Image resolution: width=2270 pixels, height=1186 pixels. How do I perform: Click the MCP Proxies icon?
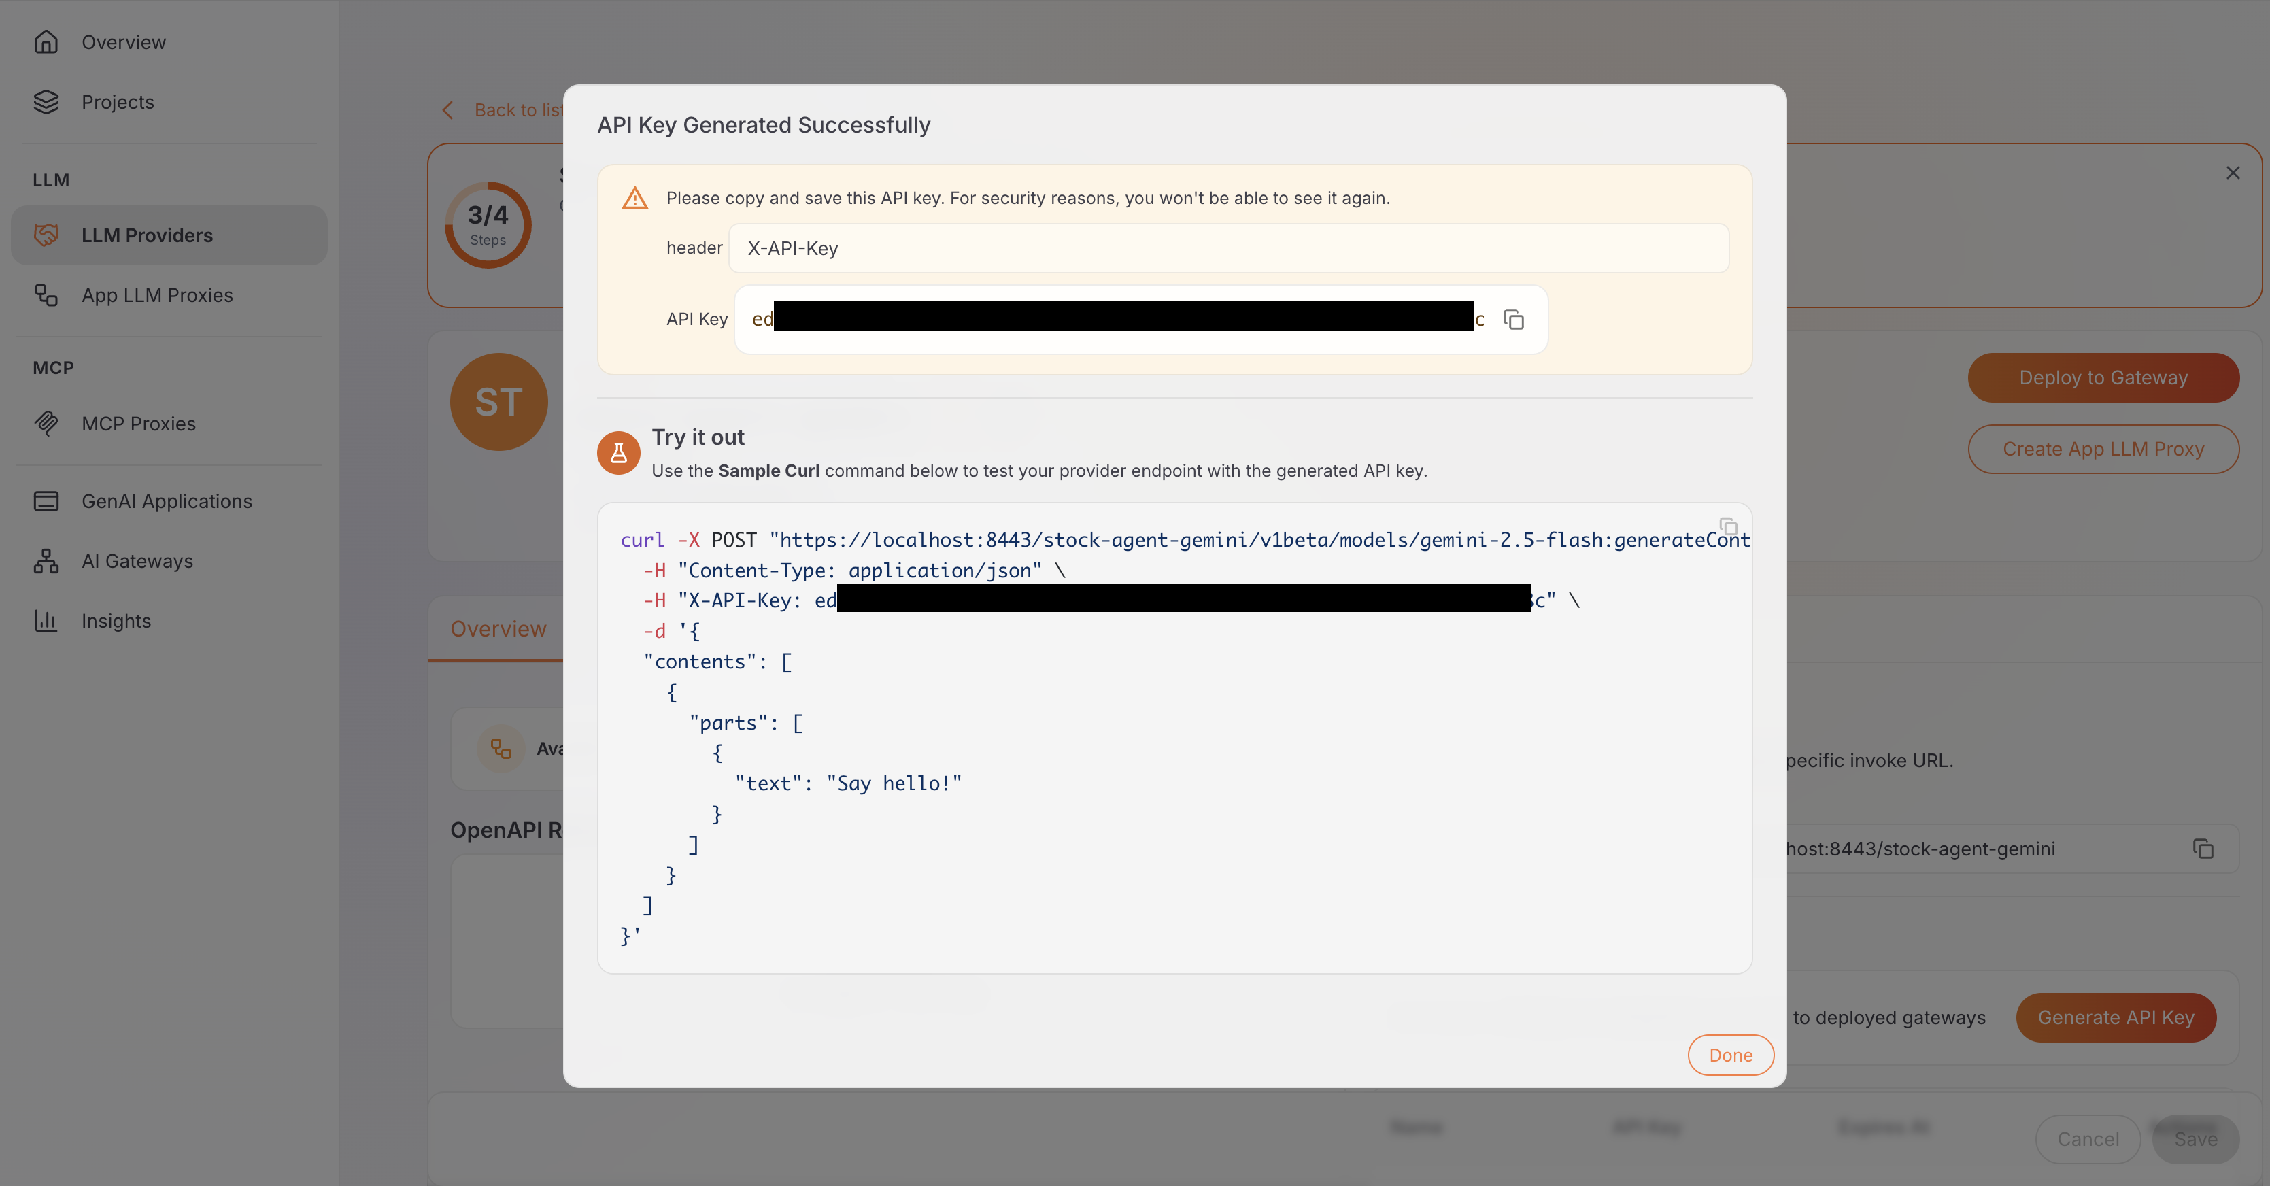pos(46,424)
